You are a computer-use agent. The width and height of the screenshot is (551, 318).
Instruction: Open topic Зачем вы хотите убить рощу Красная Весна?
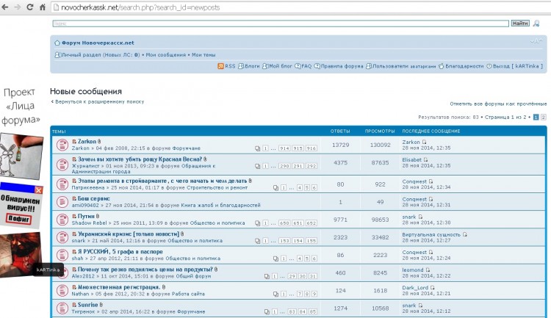coord(140,159)
